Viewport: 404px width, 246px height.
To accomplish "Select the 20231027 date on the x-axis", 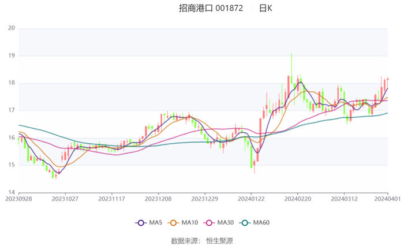I will tap(65, 199).
